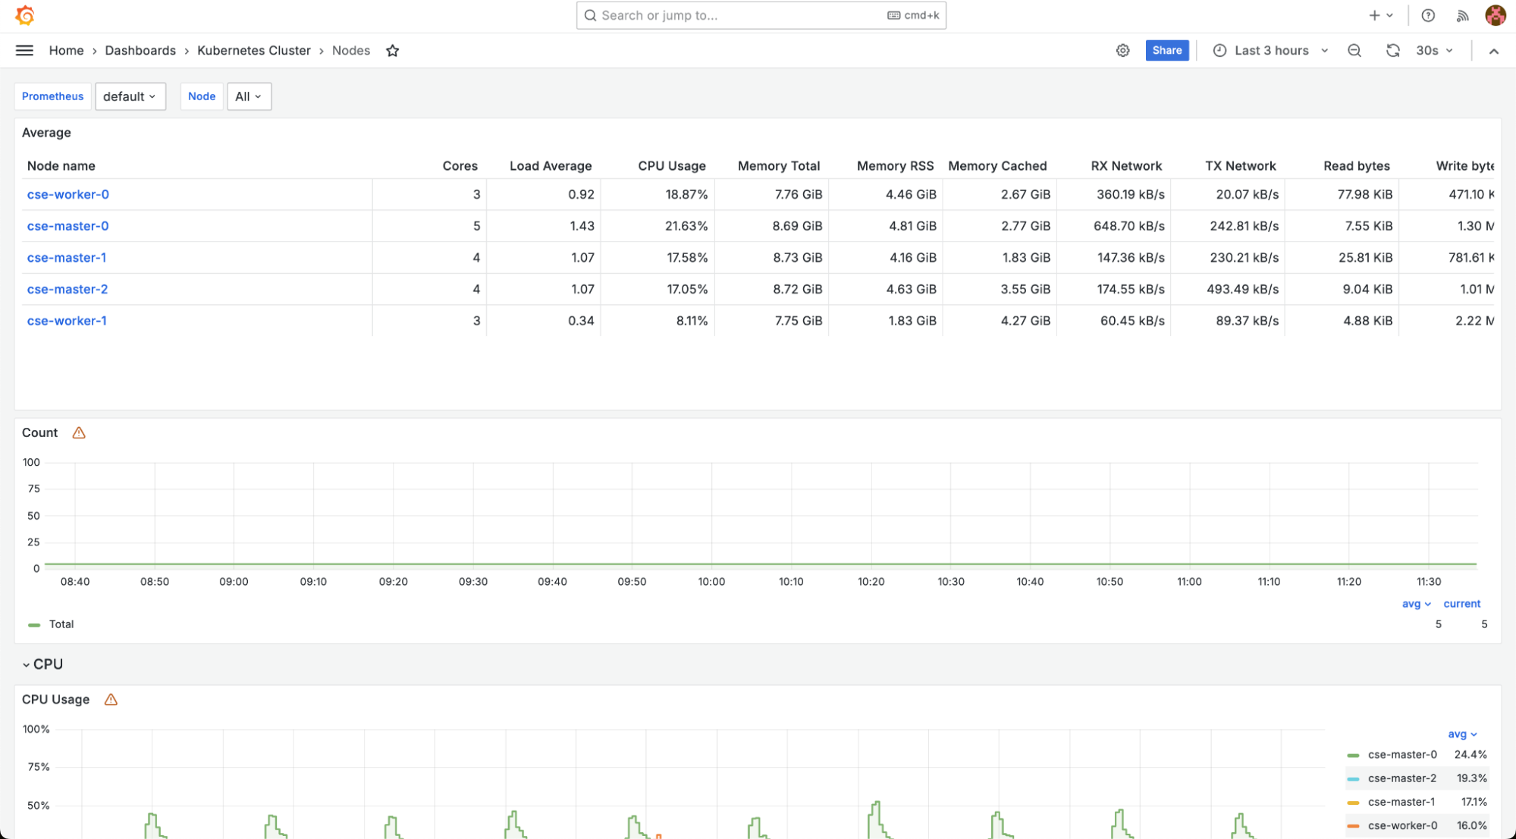
Task: Click the Share button
Action: pyautogui.click(x=1166, y=51)
